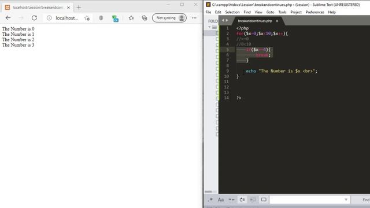Click the '?>' closing tag on line 14
The image size is (370, 208).
pyautogui.click(x=239, y=98)
